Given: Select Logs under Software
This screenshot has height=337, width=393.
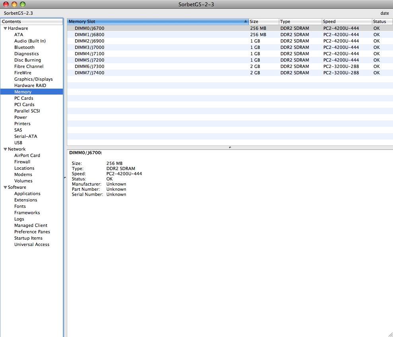Looking at the screenshot, I should point(19,219).
